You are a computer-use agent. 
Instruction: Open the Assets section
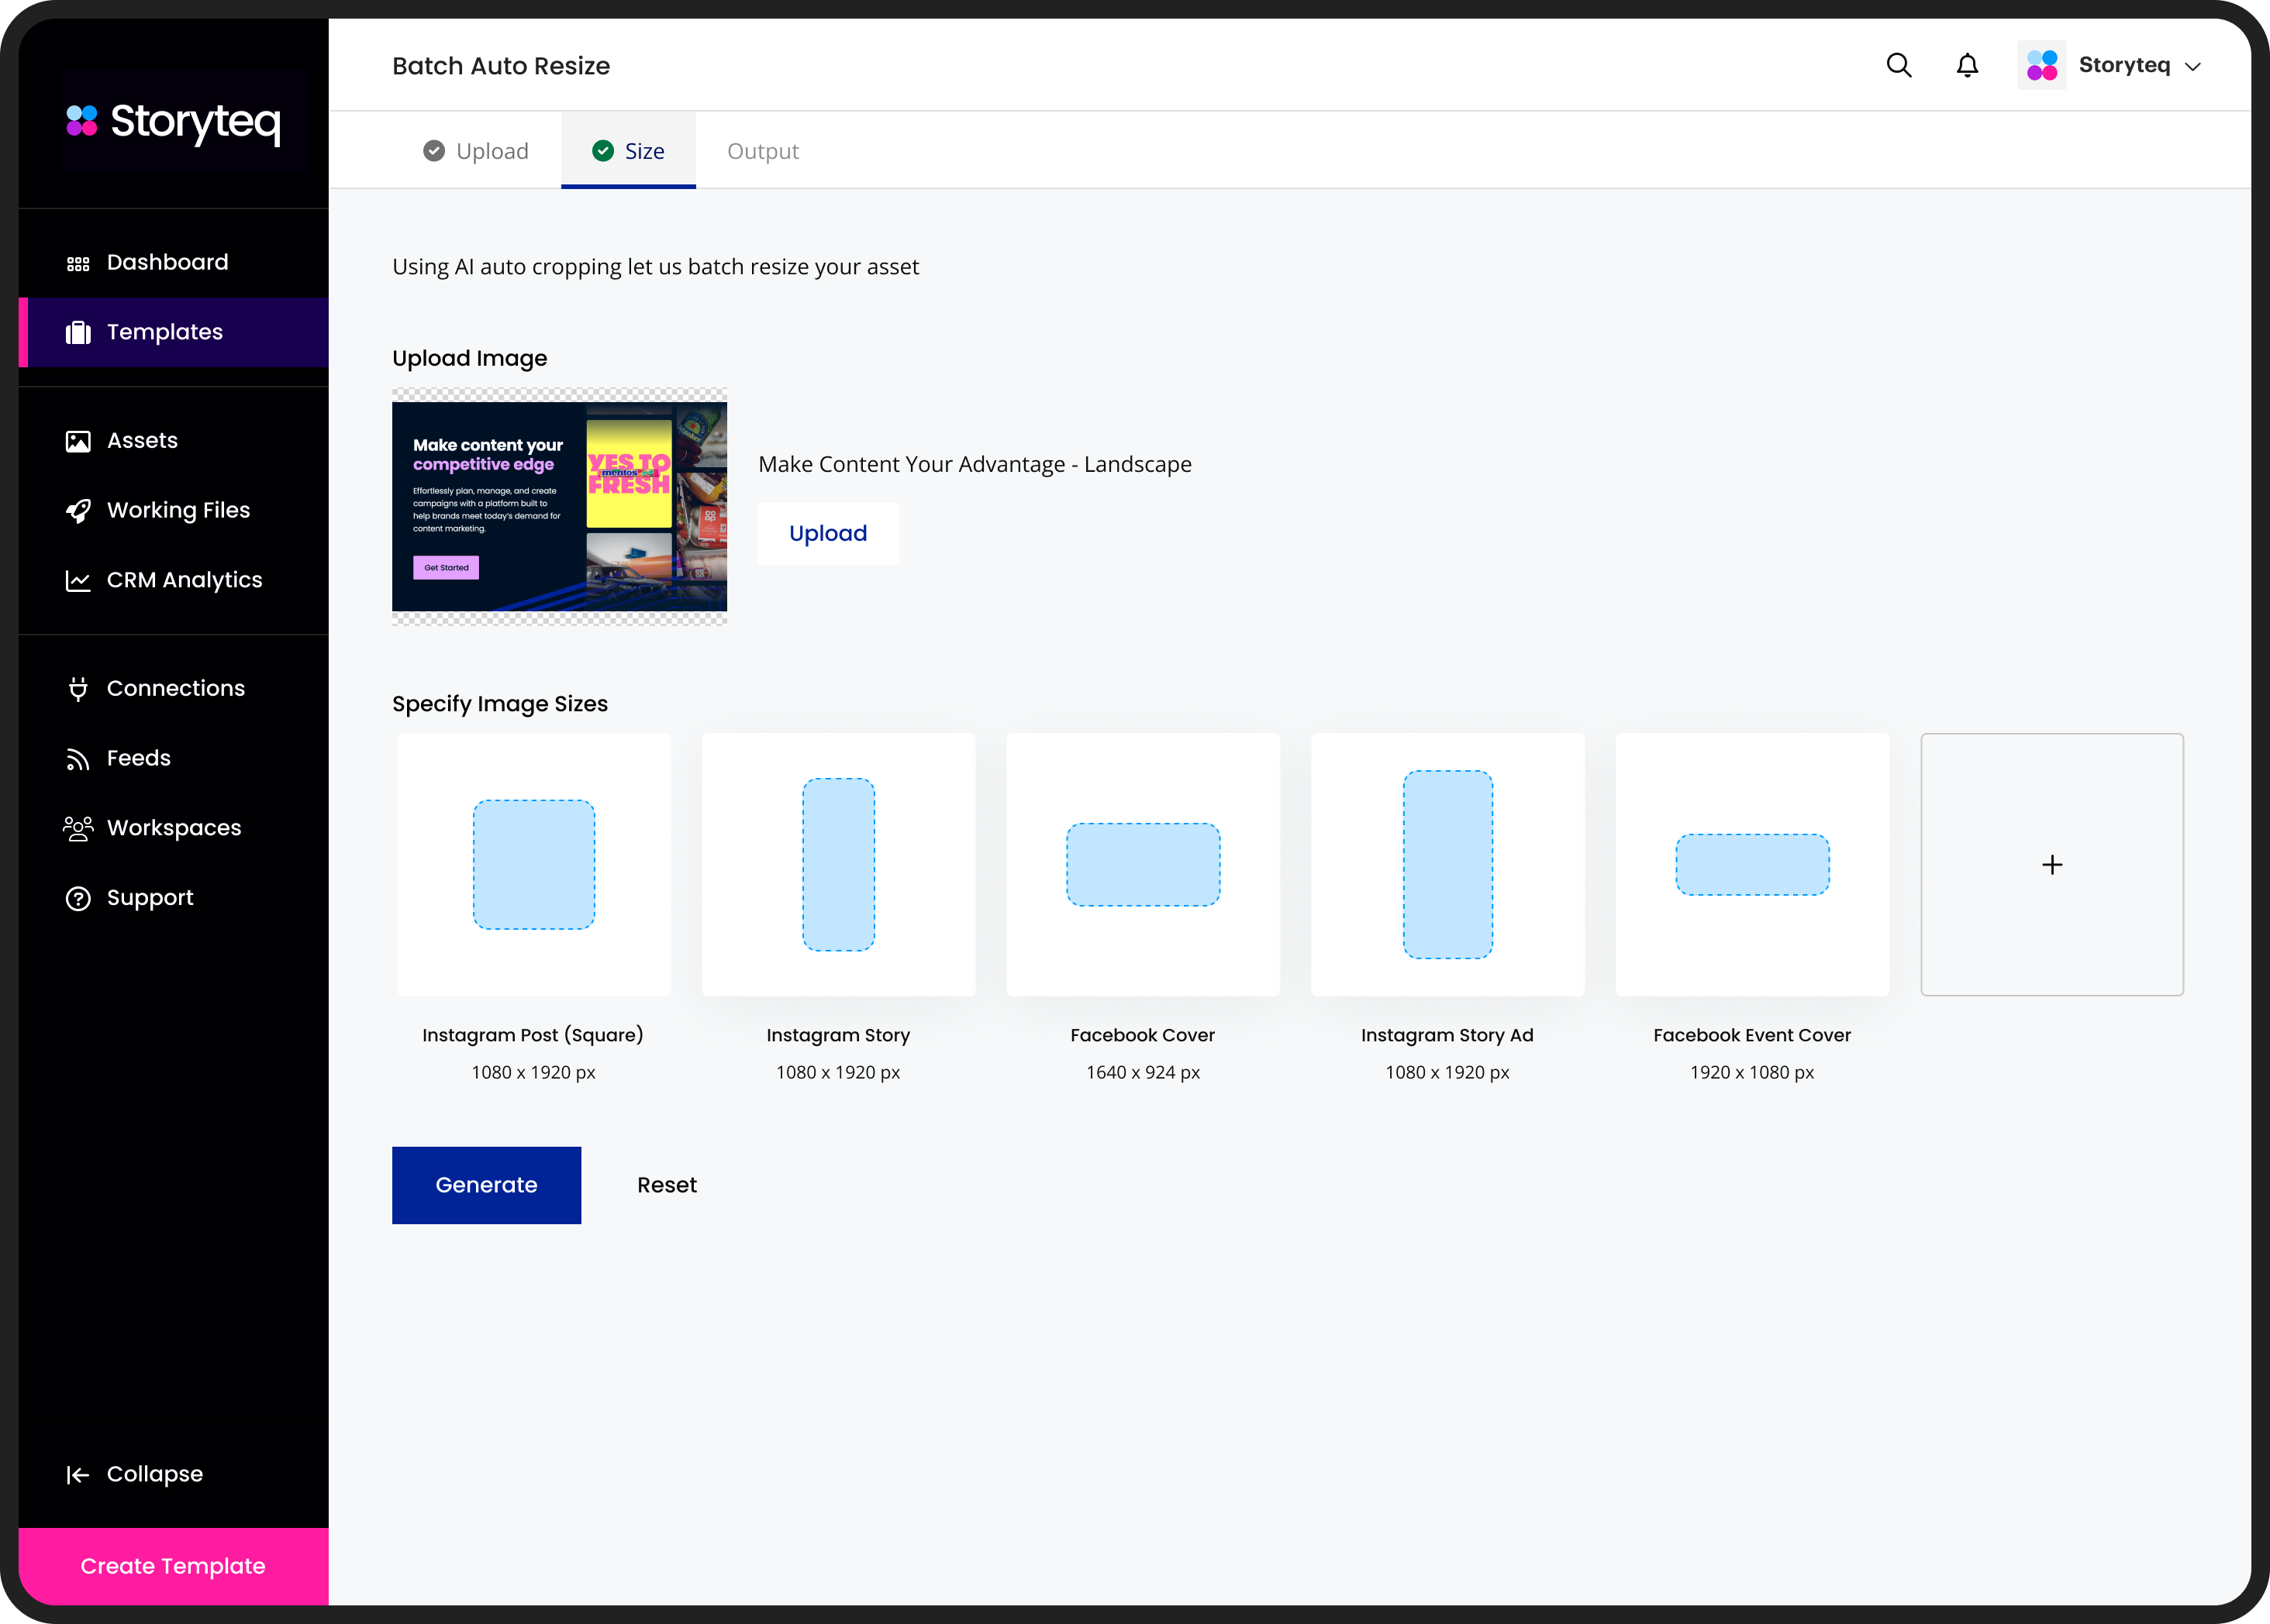pyautogui.click(x=141, y=440)
